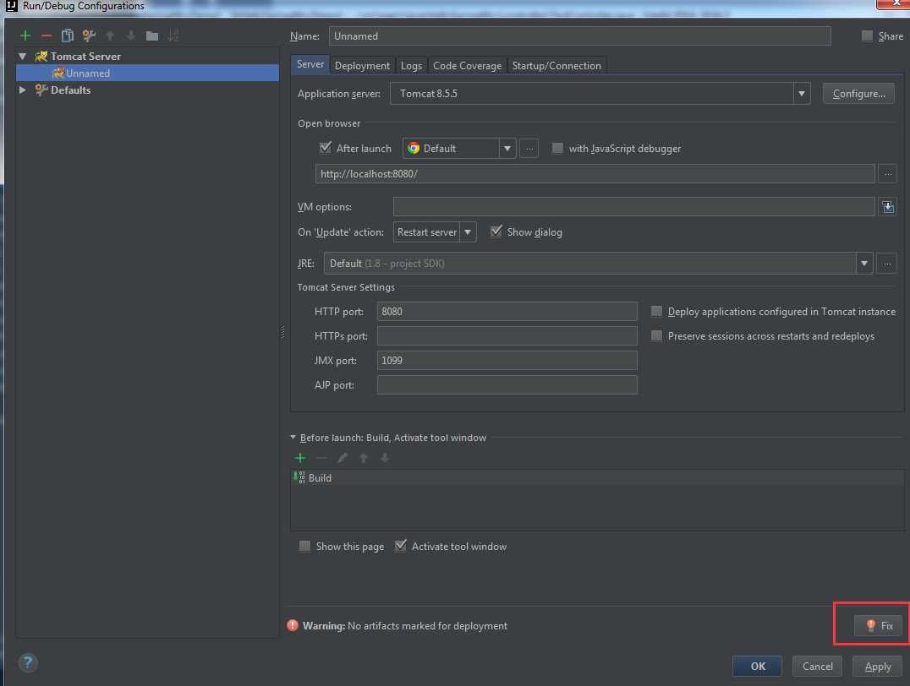Remove configuration with red minus icon
Screen dimensions: 910x686
pyautogui.click(x=47, y=36)
